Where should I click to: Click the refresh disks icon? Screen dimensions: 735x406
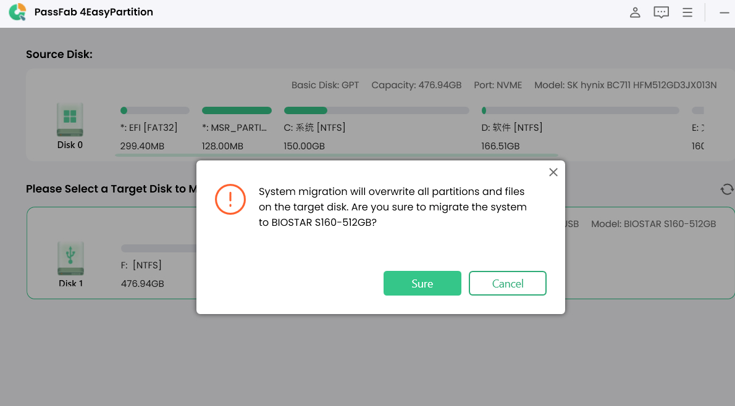point(726,189)
